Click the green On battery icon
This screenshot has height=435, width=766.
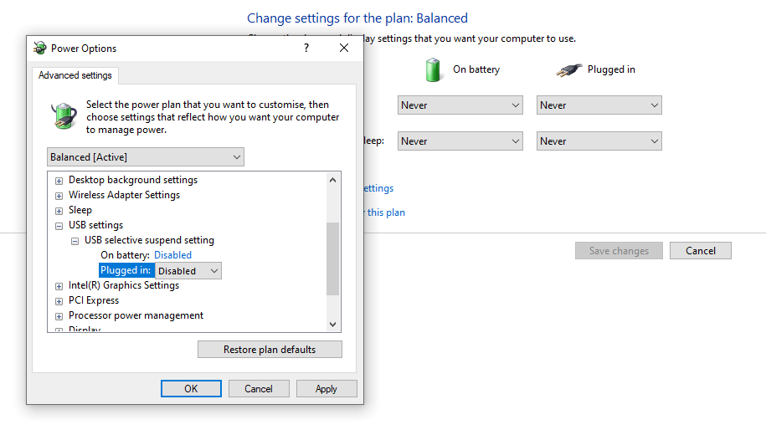(434, 69)
